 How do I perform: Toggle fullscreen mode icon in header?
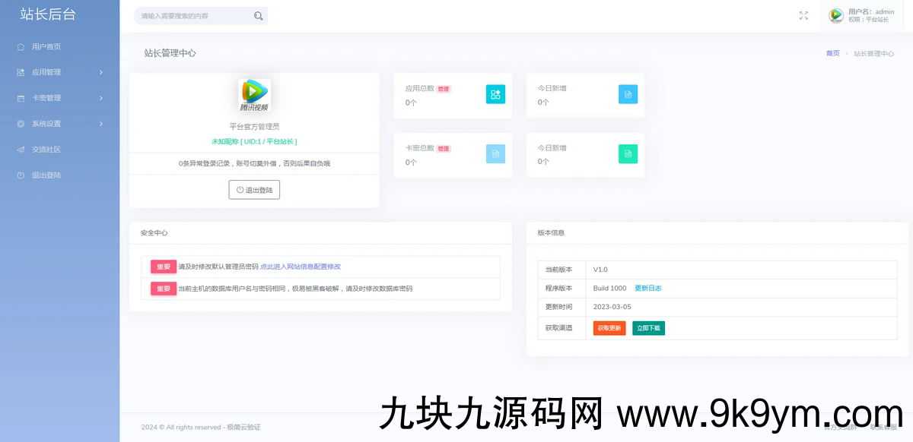pos(803,15)
